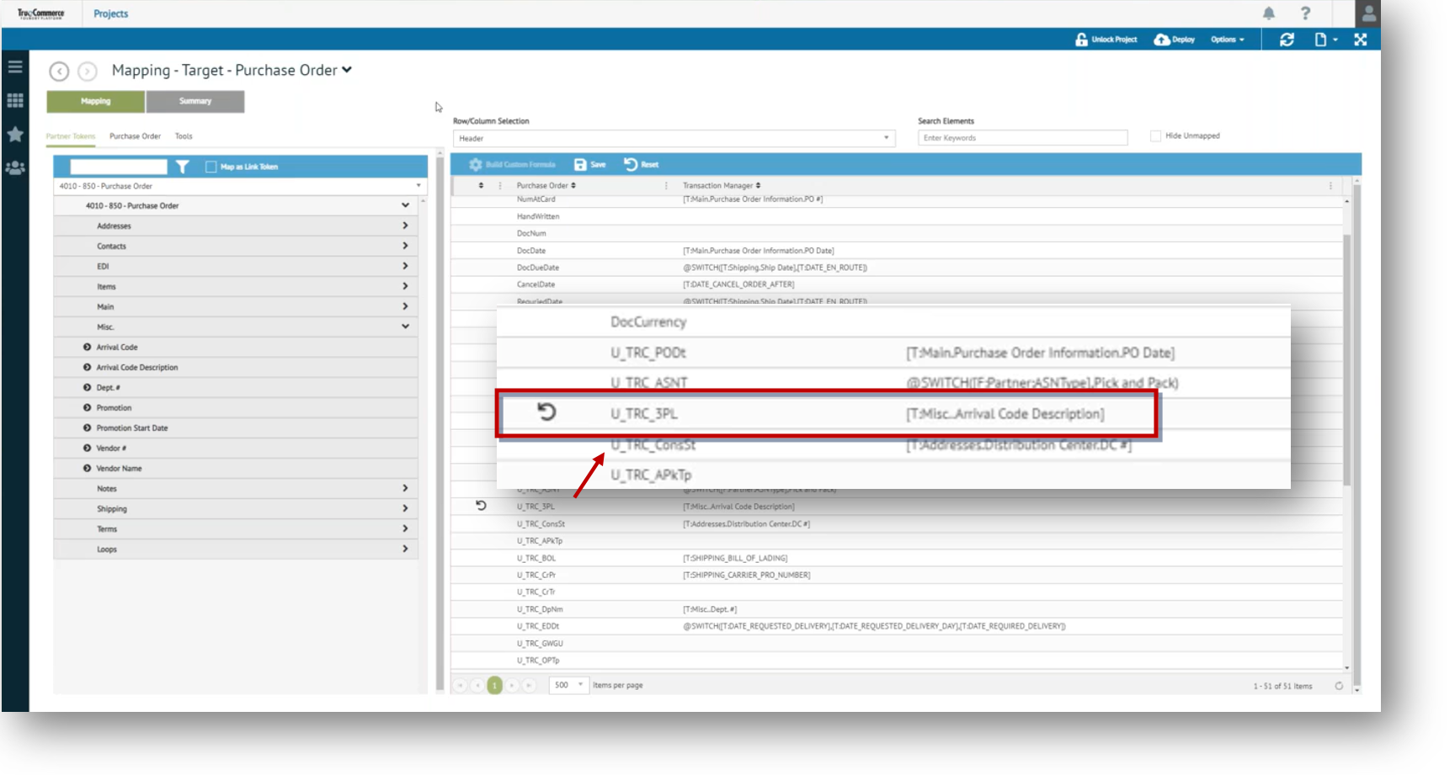This screenshot has width=1455, height=775.
Task: Click the filter funnel icon
Action: coord(183,167)
